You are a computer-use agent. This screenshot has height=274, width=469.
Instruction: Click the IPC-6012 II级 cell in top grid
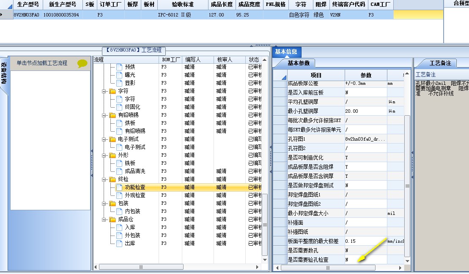click(x=183, y=15)
